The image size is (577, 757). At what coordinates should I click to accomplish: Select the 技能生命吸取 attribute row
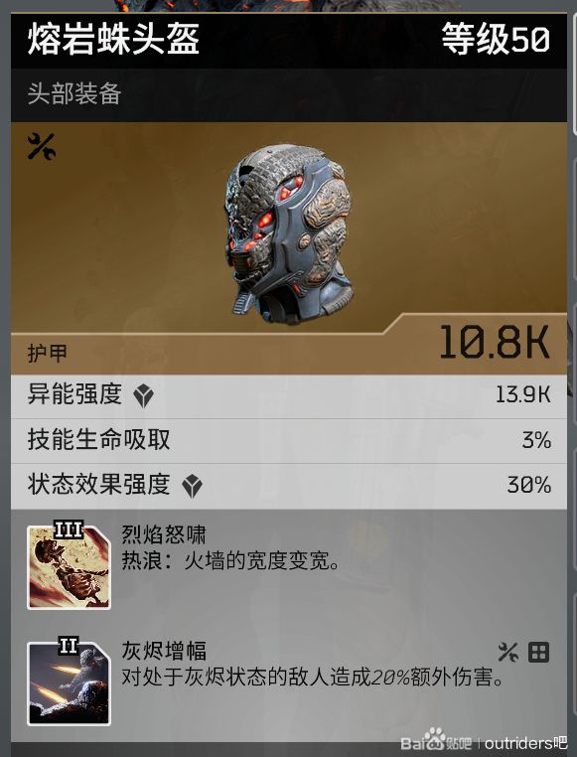tap(288, 441)
